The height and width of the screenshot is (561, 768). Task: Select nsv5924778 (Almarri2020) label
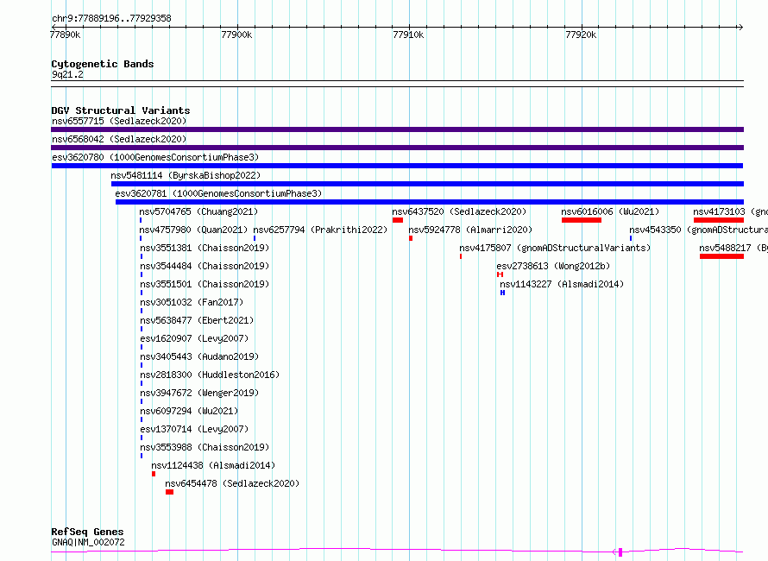pyautogui.click(x=470, y=230)
